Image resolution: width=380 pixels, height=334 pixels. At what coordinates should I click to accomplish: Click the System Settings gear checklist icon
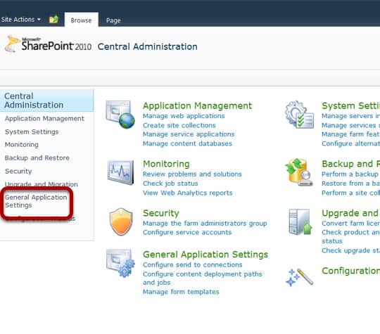pyautogui.click(x=299, y=115)
